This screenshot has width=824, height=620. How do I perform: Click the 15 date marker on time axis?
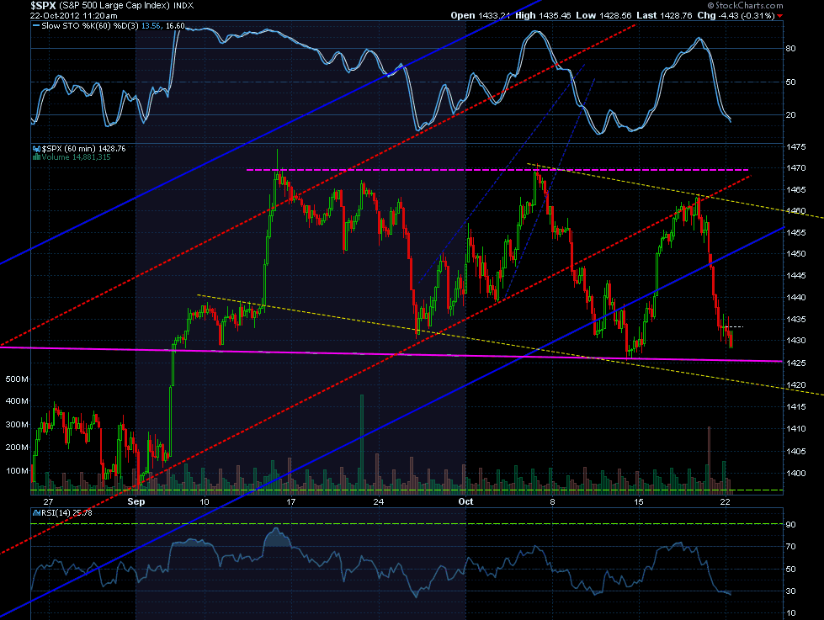click(x=639, y=501)
